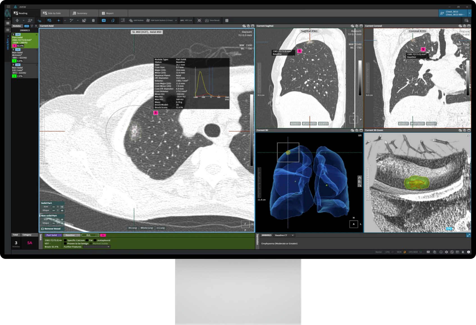The height and width of the screenshot is (325, 476).
Task: Click the trash delete icon in toolbar
Action: click(x=93, y=20)
